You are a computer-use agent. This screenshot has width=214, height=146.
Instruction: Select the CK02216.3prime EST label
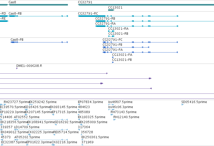64,142
